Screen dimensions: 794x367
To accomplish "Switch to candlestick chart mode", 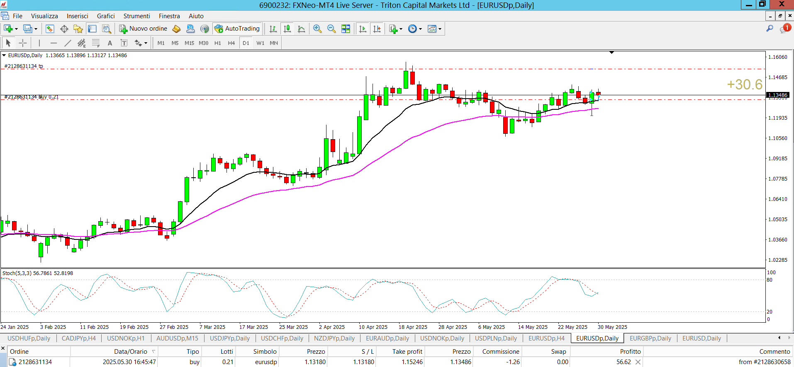I will pyautogui.click(x=287, y=29).
